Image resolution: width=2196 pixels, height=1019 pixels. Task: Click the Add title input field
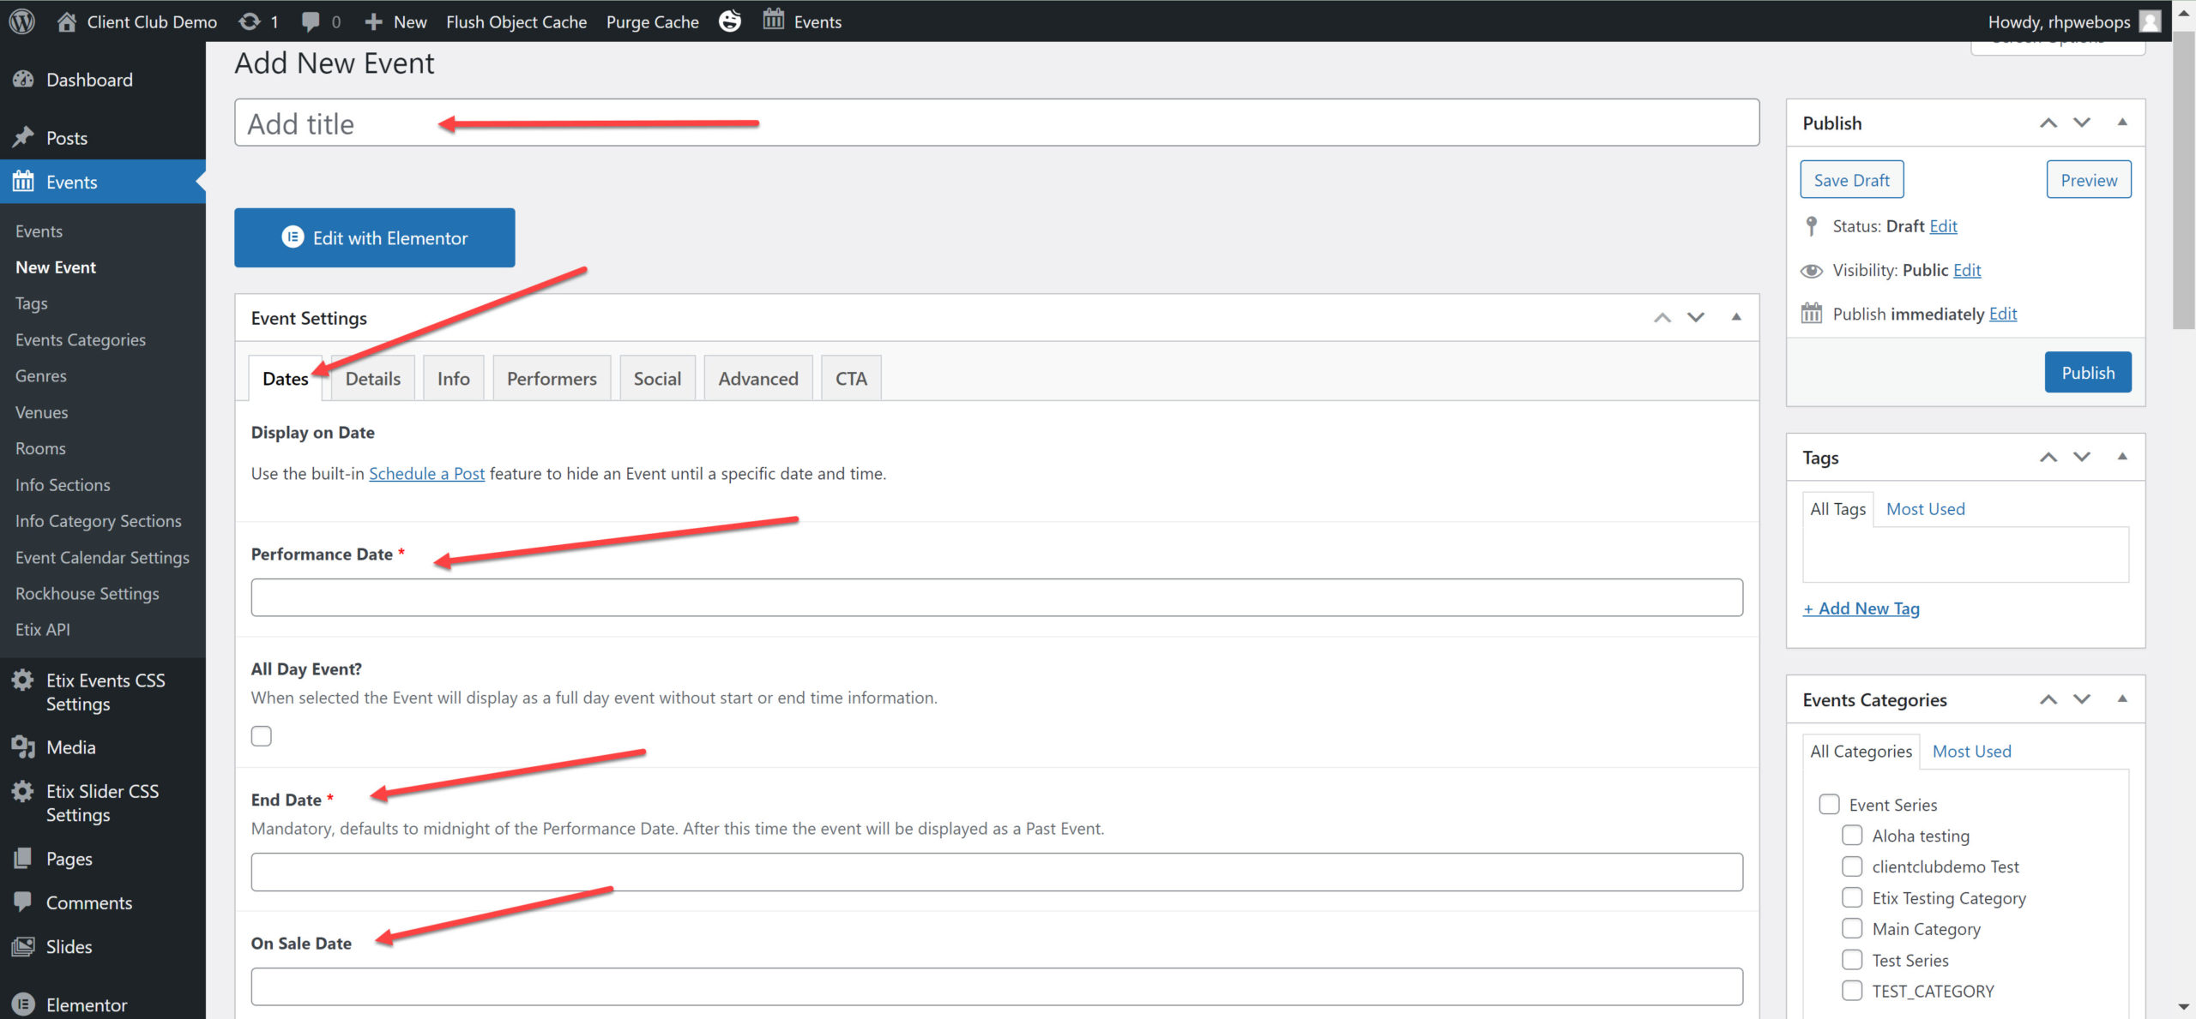[995, 123]
